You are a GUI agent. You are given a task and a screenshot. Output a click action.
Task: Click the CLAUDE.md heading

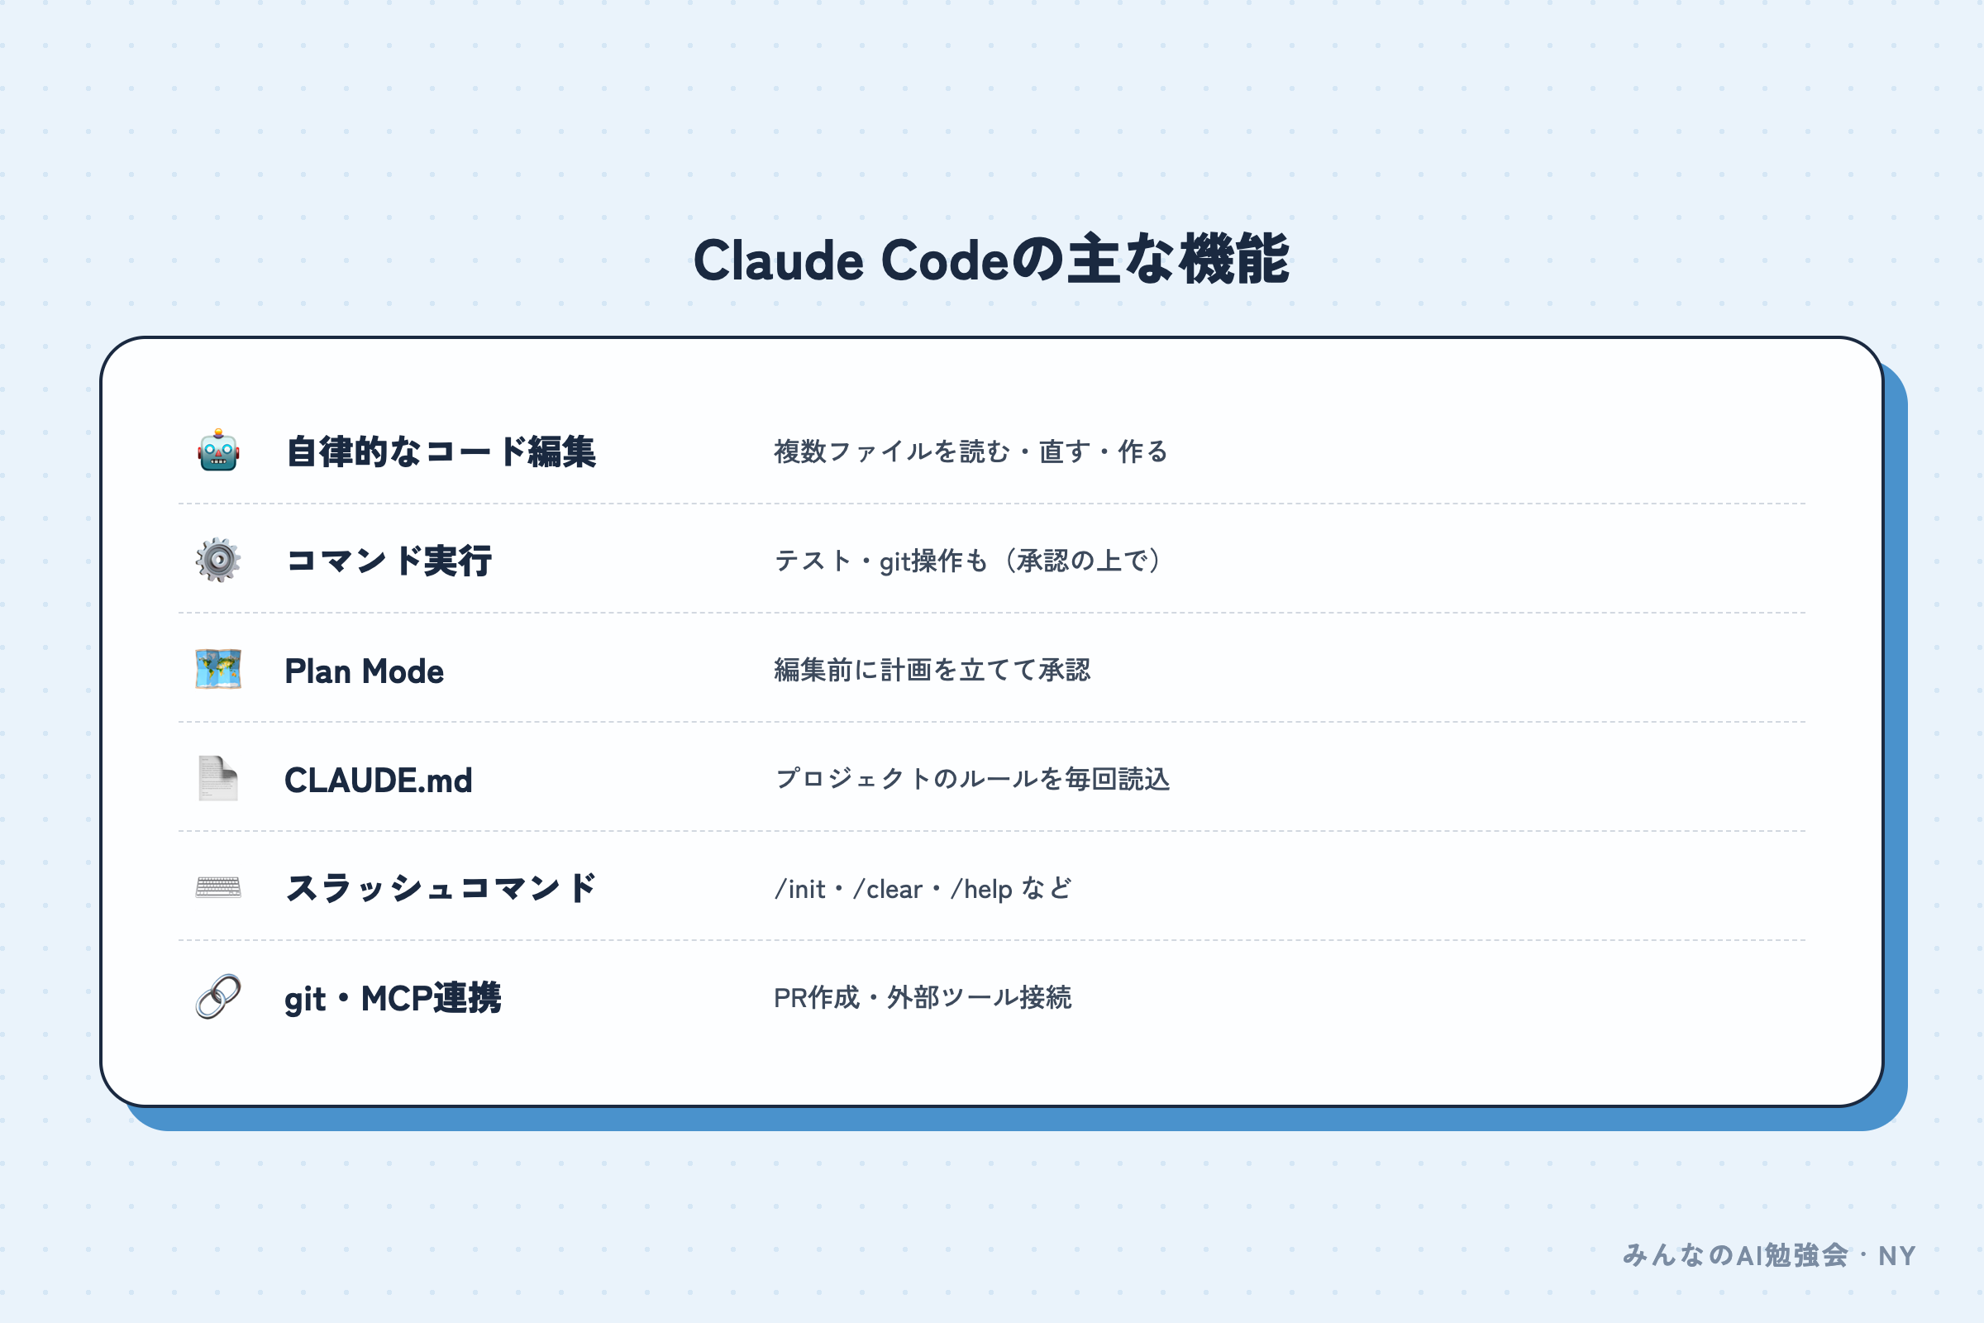pos(379,780)
